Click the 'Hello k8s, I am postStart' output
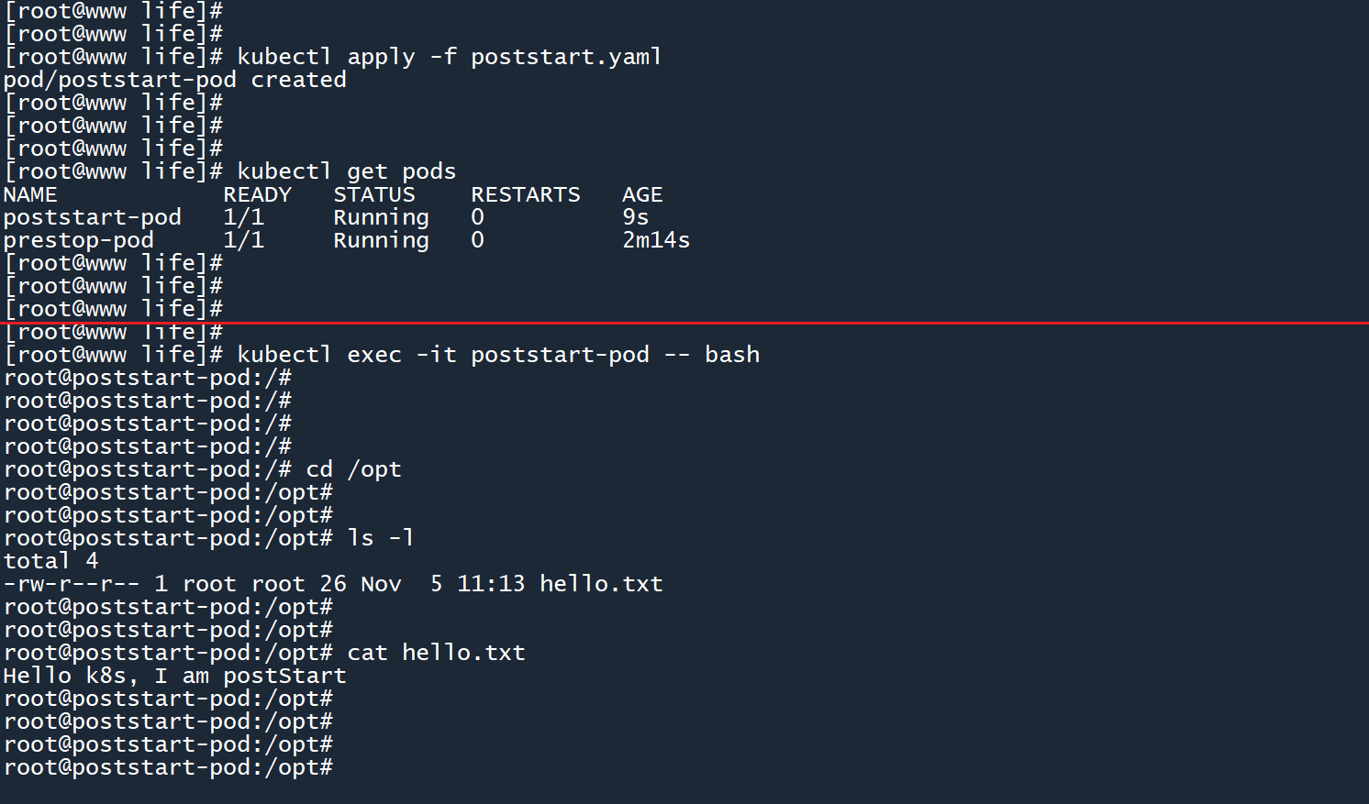 click(x=174, y=676)
